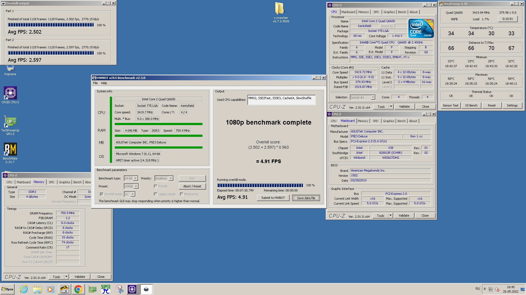Click the HWBOT overkill progress bar
The image size is (526, 295).
(x=260, y=185)
